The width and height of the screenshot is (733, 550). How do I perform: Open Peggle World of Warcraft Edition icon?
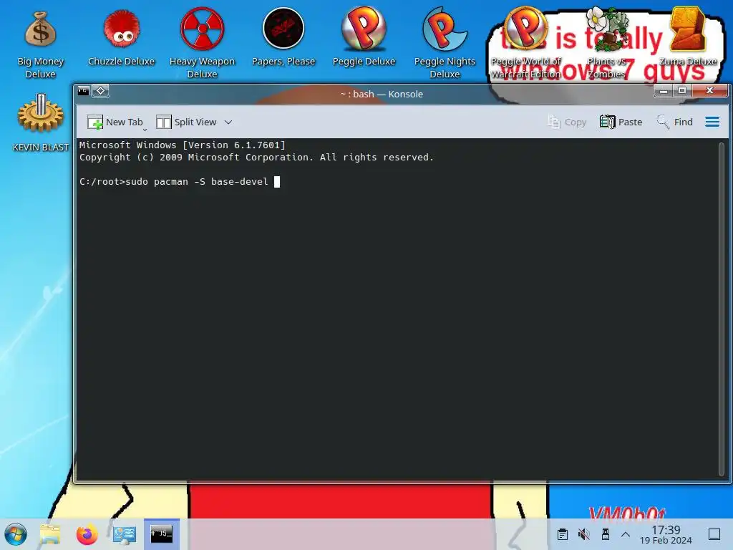point(525,43)
